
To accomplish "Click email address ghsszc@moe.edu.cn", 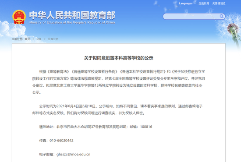I will click(73, 154).
